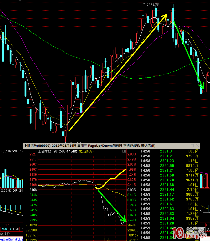Maximize the 上证指数 intraday popup window
Screen dimensions: 210x241
click(192, 146)
